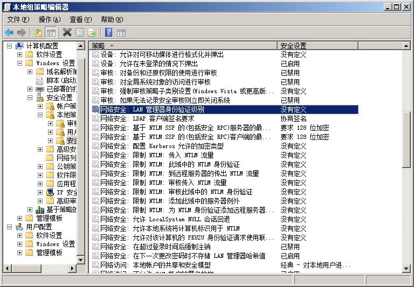The width and height of the screenshot is (414, 287).
Task: Click the Help question mark icon
Action: tap(108, 32)
